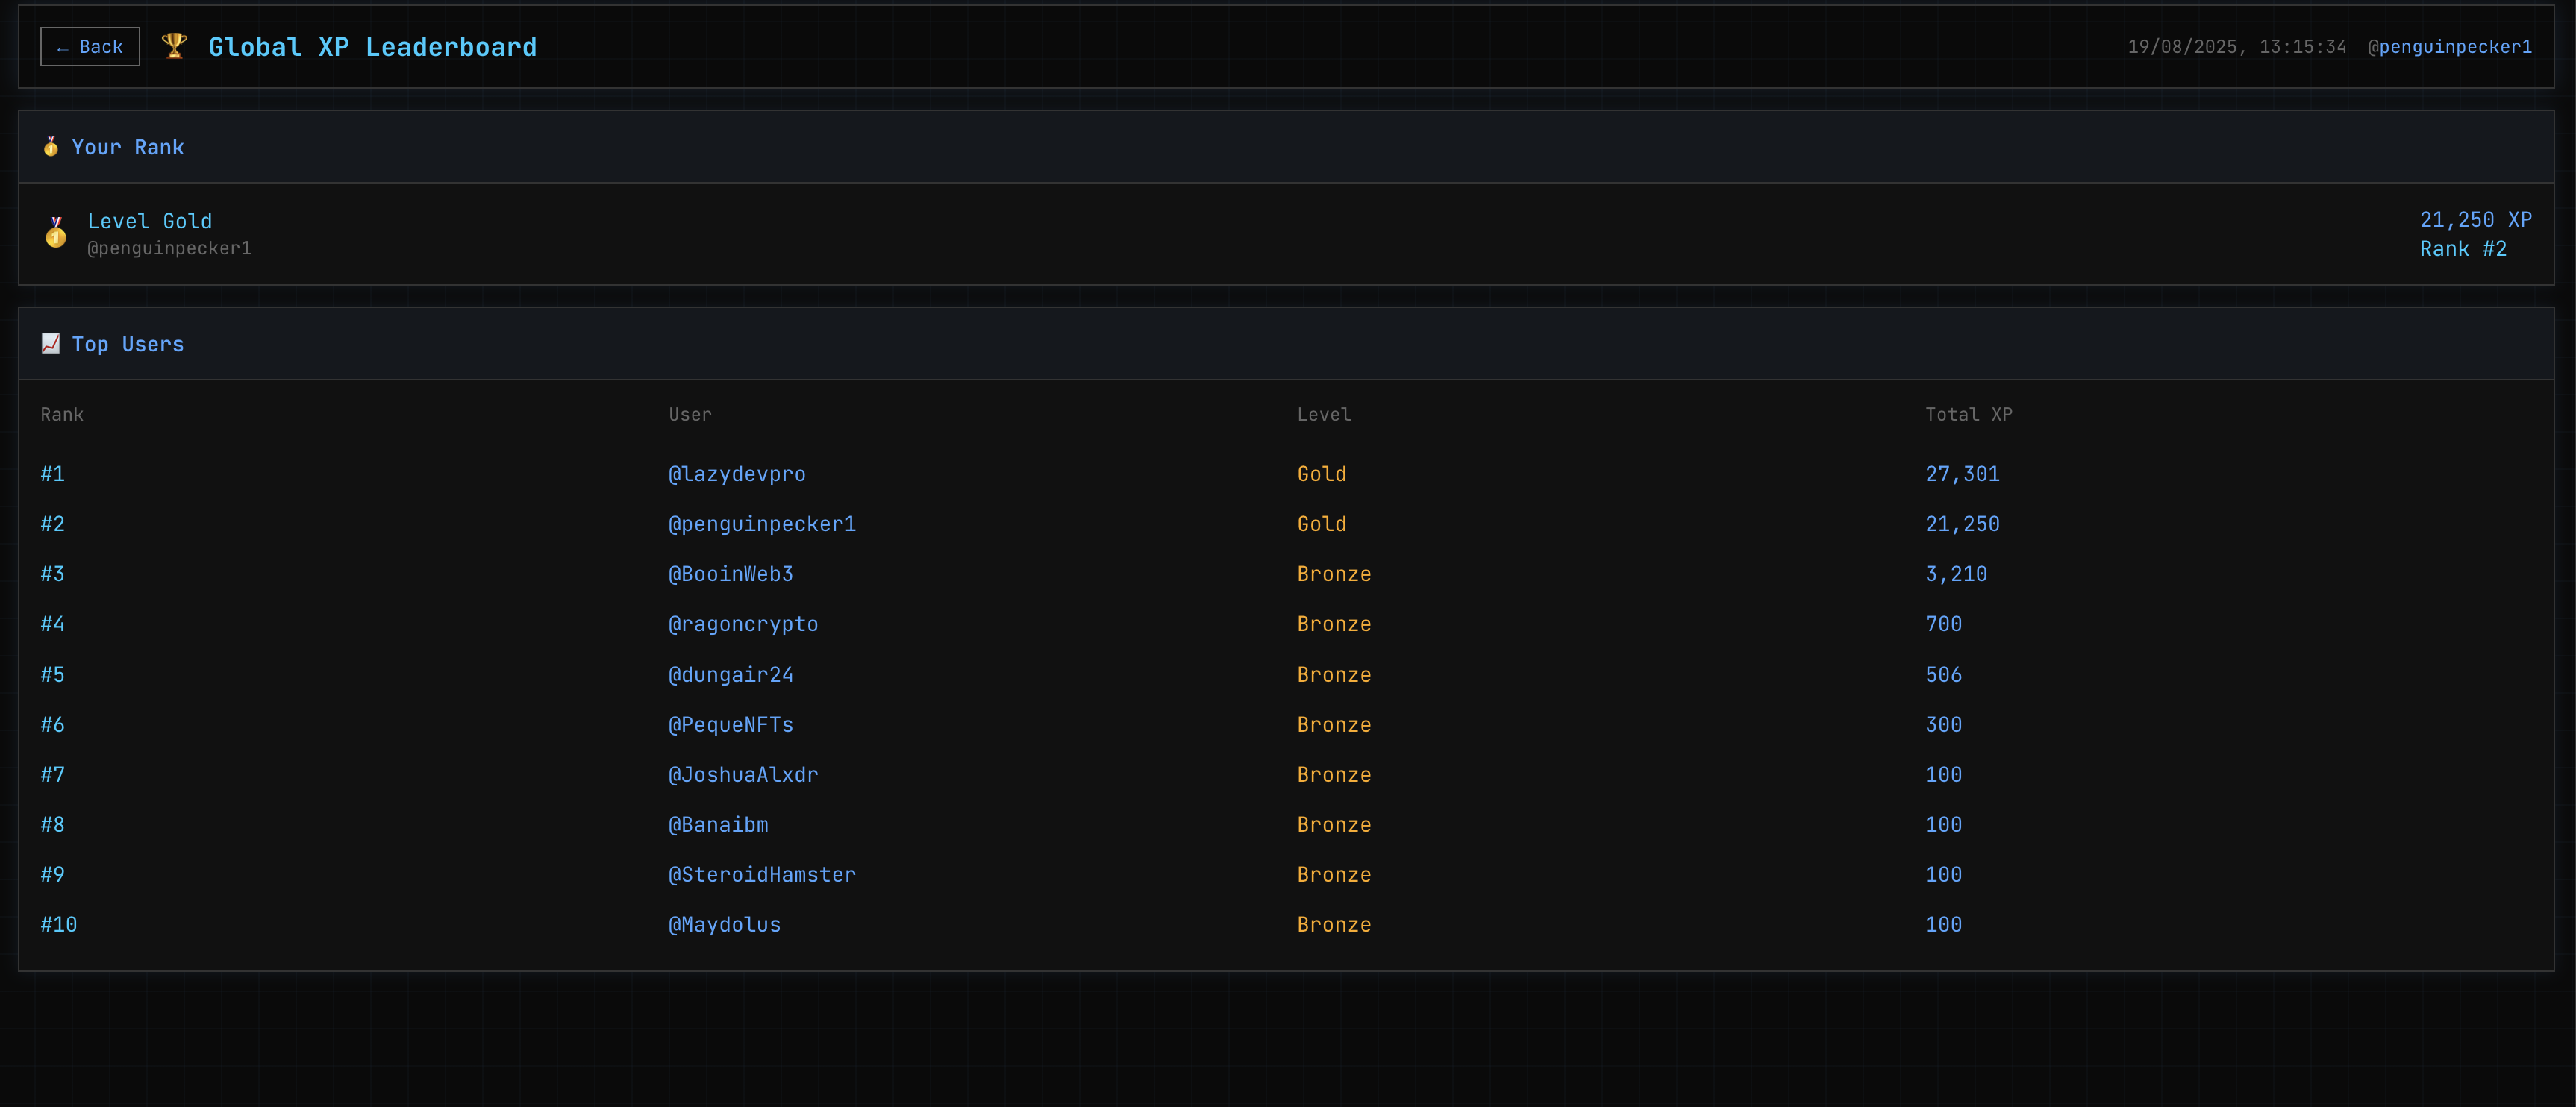Click the Level column header
The height and width of the screenshot is (1107, 2576).
click(x=1323, y=415)
